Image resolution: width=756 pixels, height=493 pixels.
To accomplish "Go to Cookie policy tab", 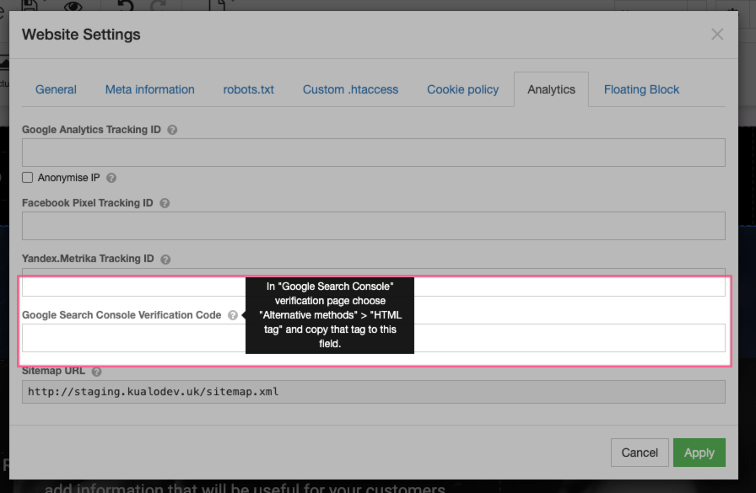I will (x=463, y=89).
